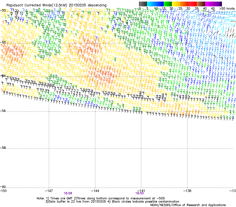Click the cyan 5-10 knots legend swatch
The width and height of the screenshot is (236, 207).
click(151, 4)
